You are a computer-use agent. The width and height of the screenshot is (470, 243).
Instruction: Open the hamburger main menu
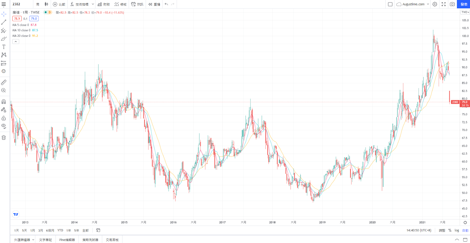[4, 4]
